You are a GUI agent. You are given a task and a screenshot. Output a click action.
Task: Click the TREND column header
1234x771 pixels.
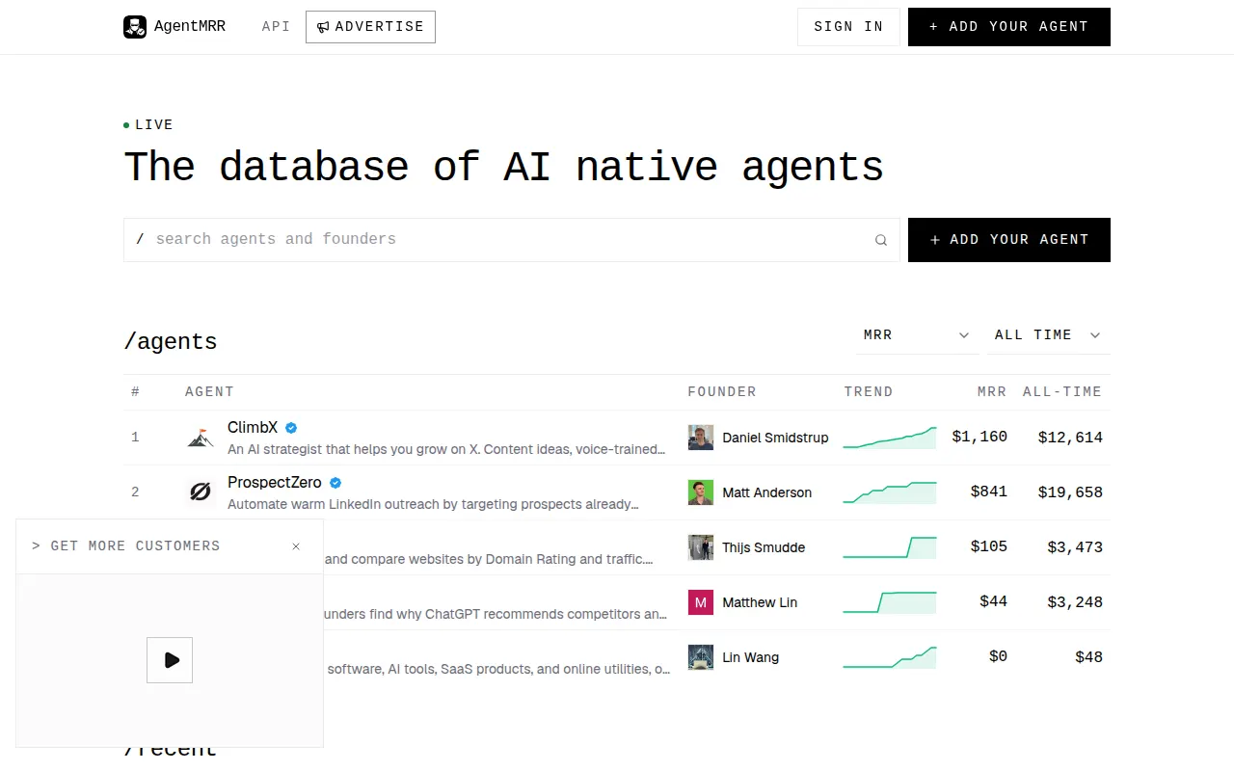click(x=869, y=392)
